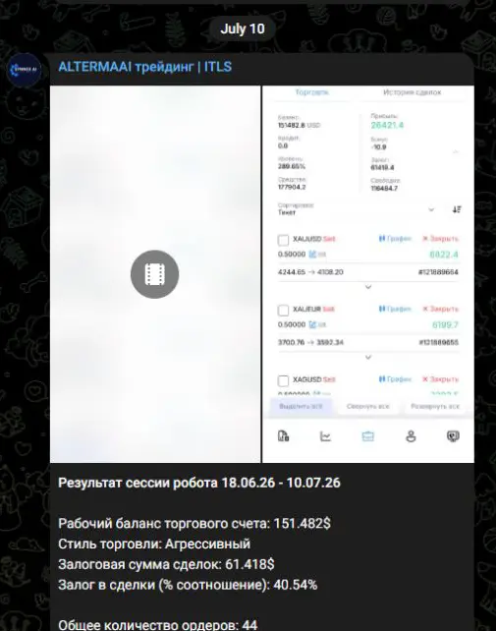Close the XAUUSD position via Закрыть
496x631 pixels.
pos(440,239)
